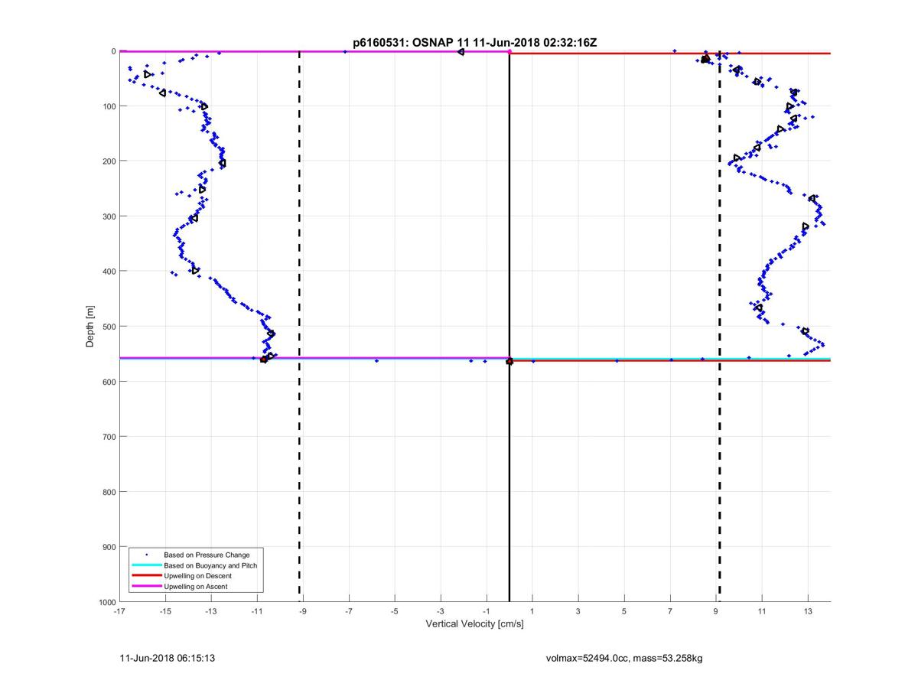The height and width of the screenshot is (677, 918).
Task: Click the black dot marker where zero line meets dive bottom
Action: click(x=509, y=361)
